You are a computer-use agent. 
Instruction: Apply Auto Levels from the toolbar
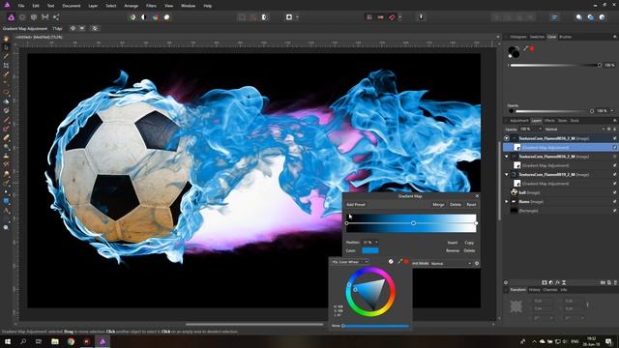[133, 17]
